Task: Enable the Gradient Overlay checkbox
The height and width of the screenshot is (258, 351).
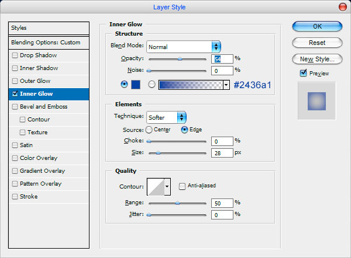Action: click(15, 171)
